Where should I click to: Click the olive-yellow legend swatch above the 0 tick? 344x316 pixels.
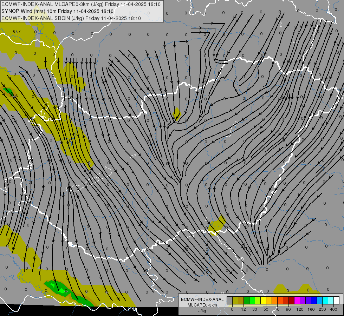235,300
